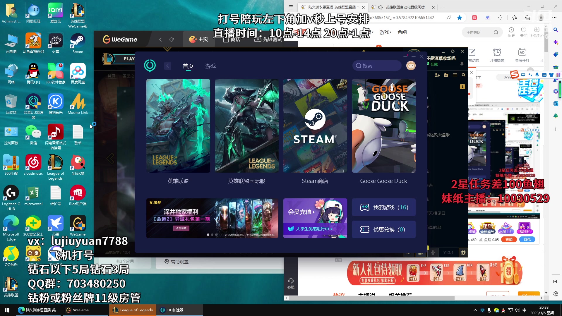Click the orange 充值 button
This screenshot has width=562, height=316.
click(x=509, y=239)
